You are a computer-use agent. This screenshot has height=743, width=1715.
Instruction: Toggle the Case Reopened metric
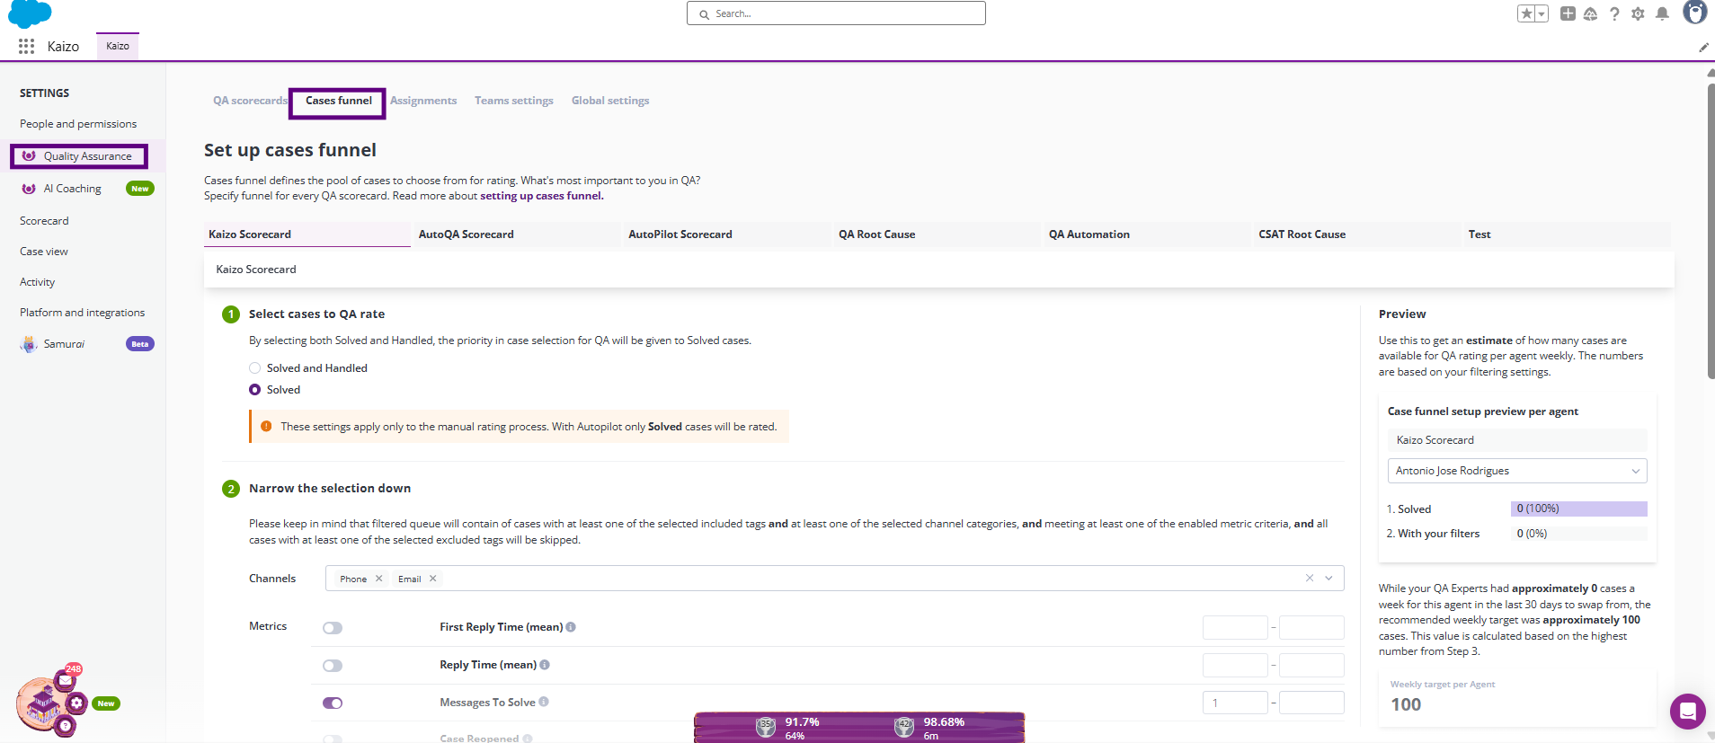(x=333, y=739)
